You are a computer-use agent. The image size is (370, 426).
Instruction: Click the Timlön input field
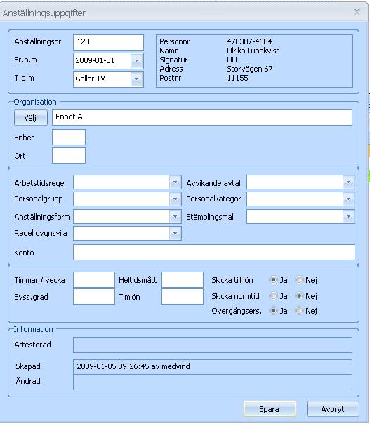[x=183, y=296]
